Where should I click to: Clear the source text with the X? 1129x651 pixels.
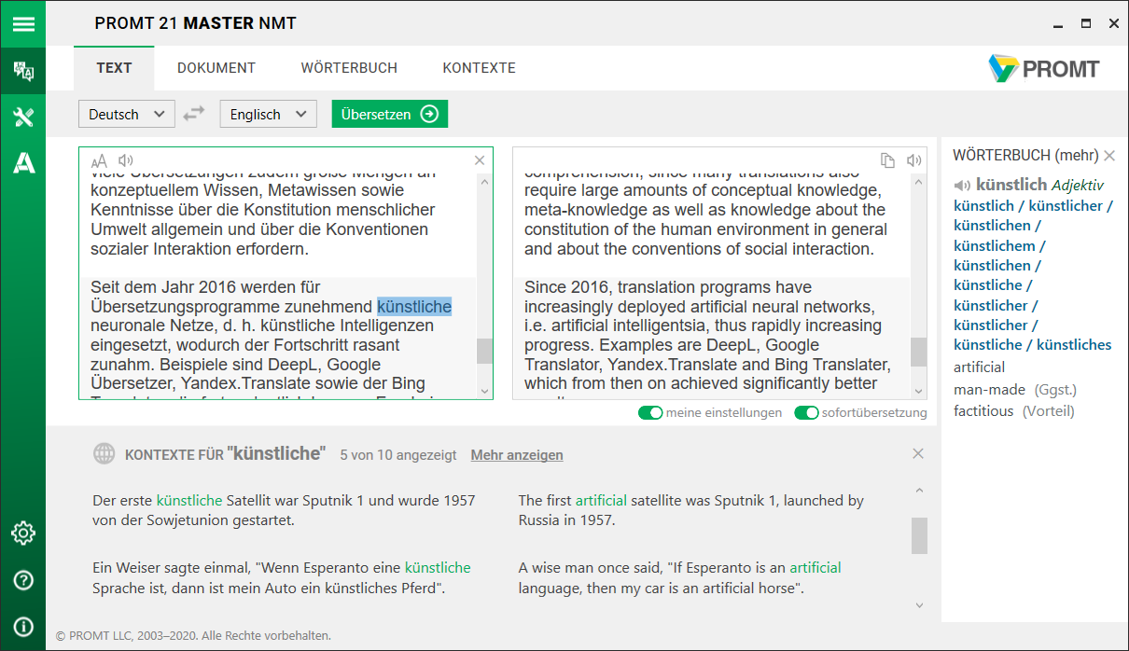(x=480, y=160)
